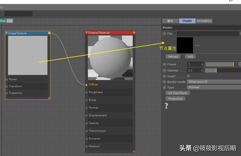Select the ImageTexture node title bar
This screenshot has width=241, height=156.
(27, 33)
